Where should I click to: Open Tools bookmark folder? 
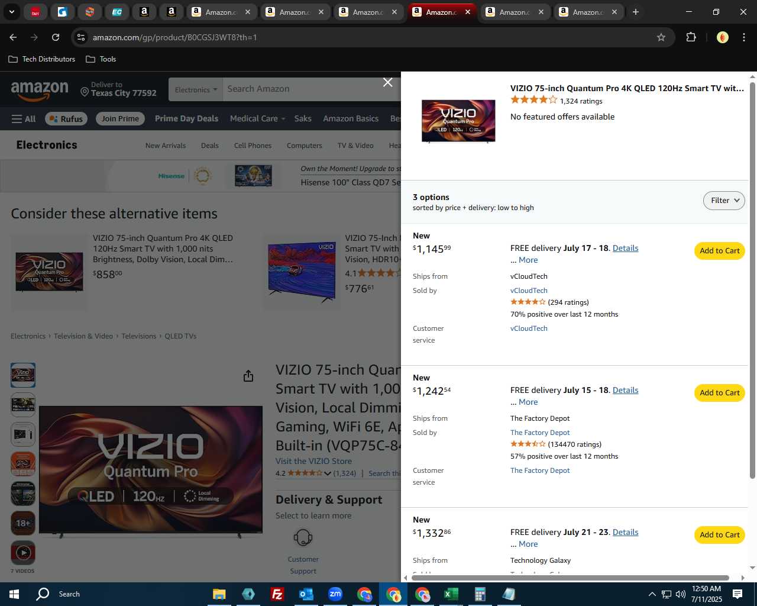pos(101,59)
